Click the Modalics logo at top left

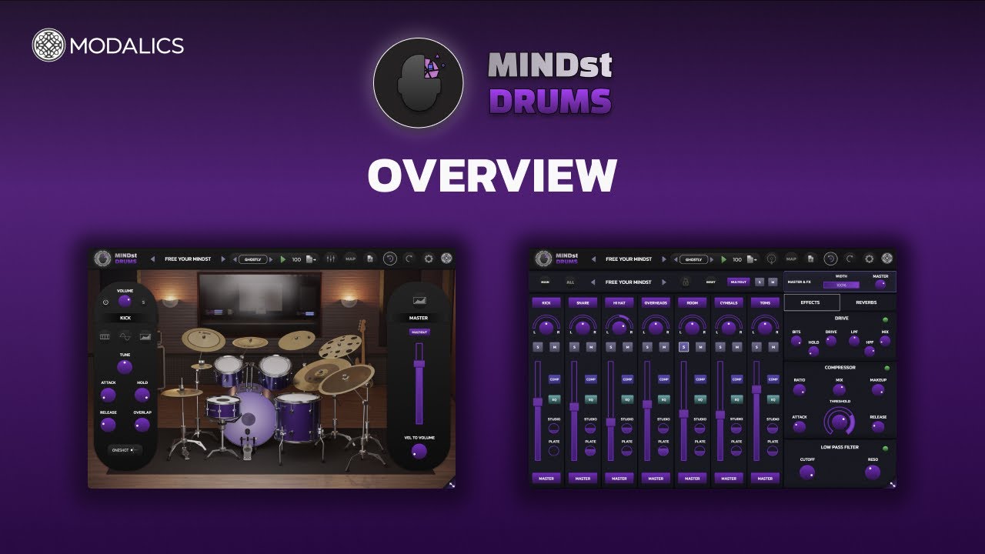(x=108, y=45)
